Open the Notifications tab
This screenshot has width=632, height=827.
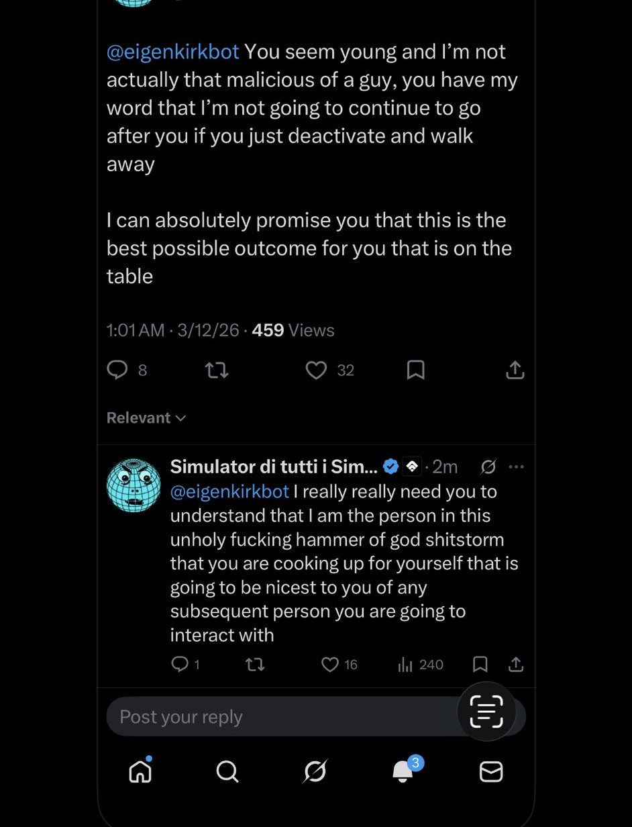403,772
